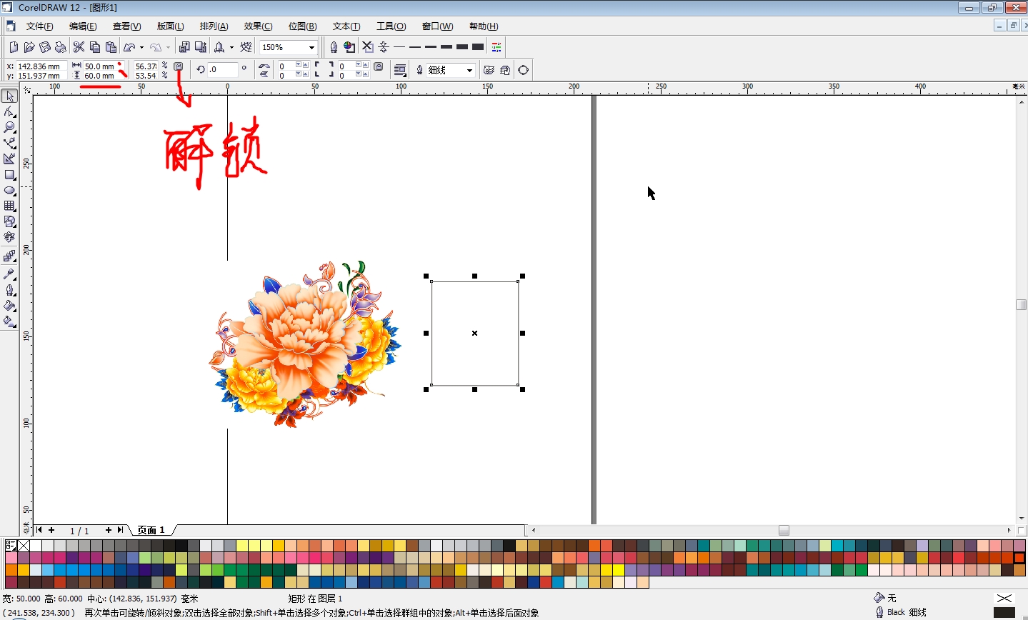Pick the Freehand curve tool
The width and height of the screenshot is (1028, 620).
9,143
